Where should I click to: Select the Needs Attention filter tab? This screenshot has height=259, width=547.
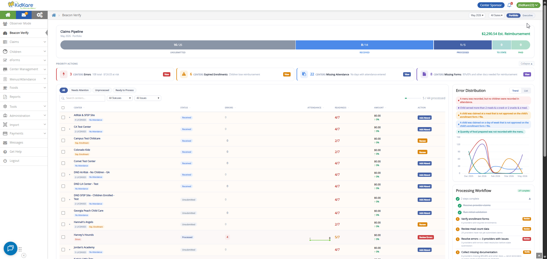pyautogui.click(x=80, y=90)
